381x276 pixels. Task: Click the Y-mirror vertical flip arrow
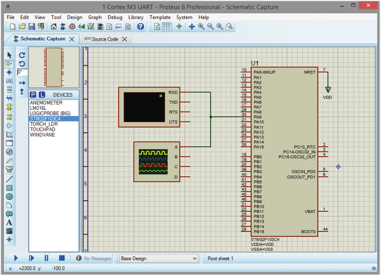click(x=22, y=92)
